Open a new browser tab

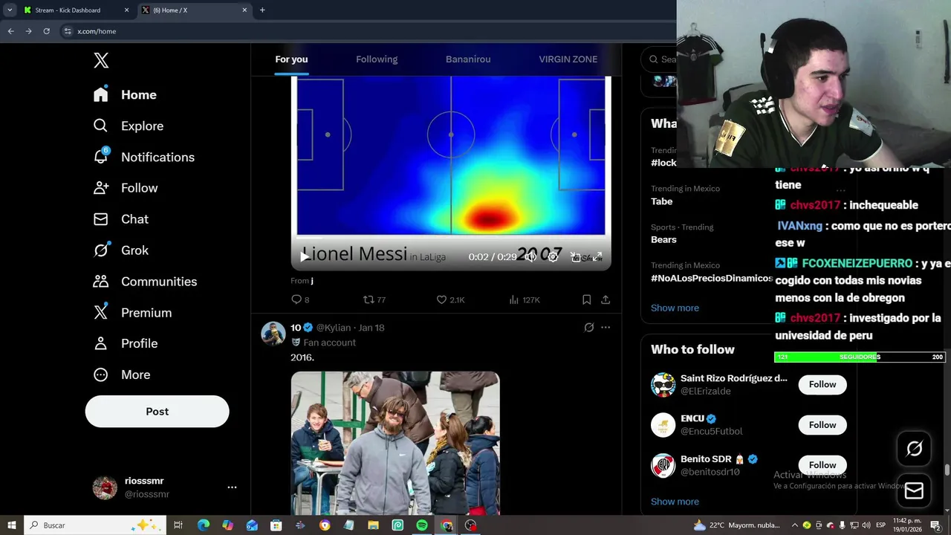[262, 10]
